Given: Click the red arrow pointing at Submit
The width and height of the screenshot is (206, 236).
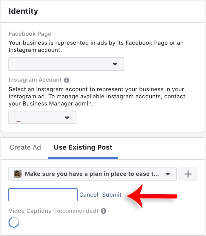Looking at the screenshot, I should click(152, 196).
